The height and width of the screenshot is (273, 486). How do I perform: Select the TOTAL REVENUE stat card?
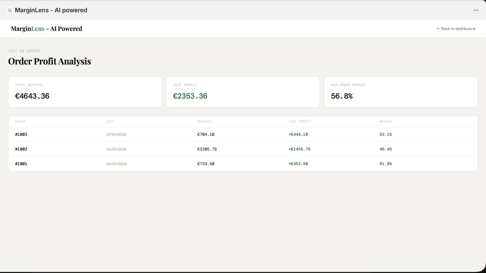pyautogui.click(x=85, y=92)
